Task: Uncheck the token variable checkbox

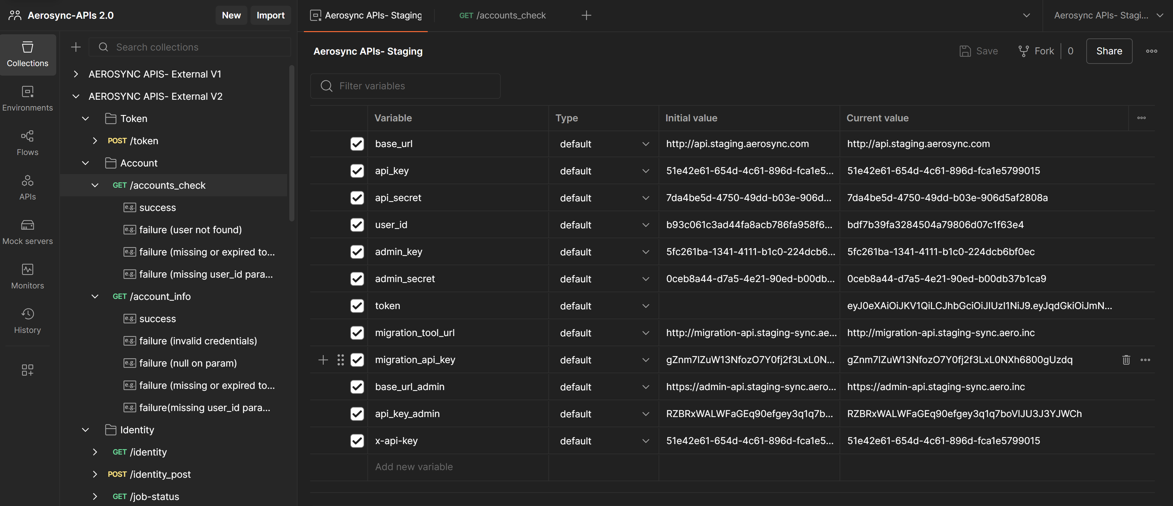Action: point(357,306)
